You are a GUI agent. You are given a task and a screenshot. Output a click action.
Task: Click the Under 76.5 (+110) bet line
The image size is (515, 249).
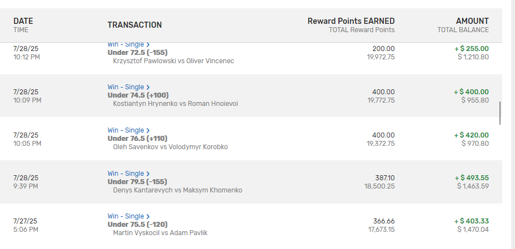[137, 139]
